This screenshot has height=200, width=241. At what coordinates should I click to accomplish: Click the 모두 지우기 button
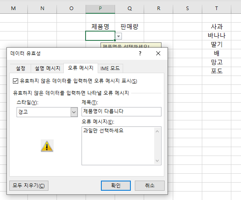coord(29,185)
